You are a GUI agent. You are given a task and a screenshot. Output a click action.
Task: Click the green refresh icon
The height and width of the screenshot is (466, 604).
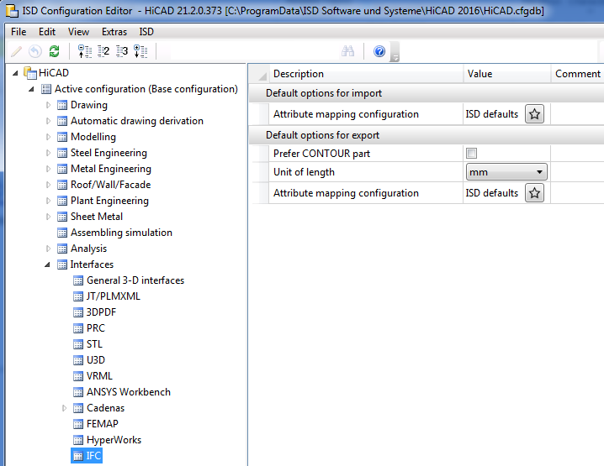pos(55,51)
